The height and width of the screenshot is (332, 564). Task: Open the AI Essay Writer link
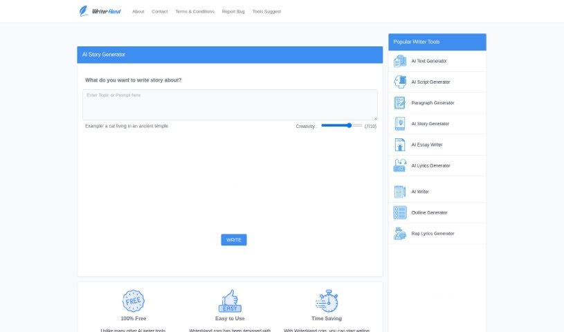tap(427, 145)
